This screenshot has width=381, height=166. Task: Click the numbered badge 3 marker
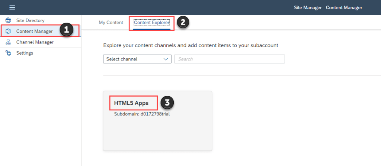click(x=167, y=102)
